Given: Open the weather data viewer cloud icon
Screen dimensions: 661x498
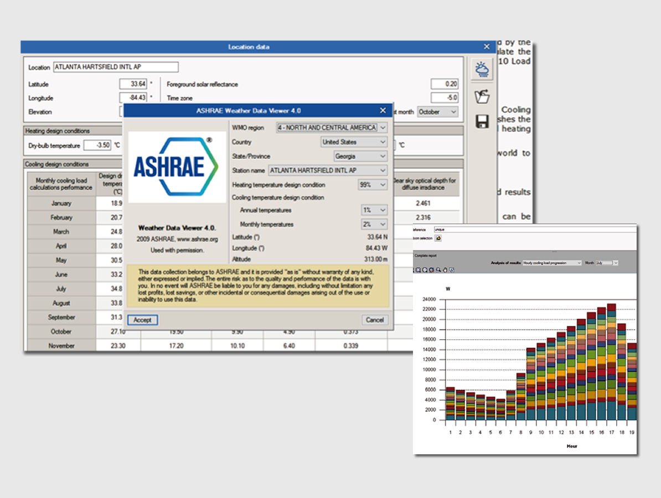Looking at the screenshot, I should pos(482,69).
